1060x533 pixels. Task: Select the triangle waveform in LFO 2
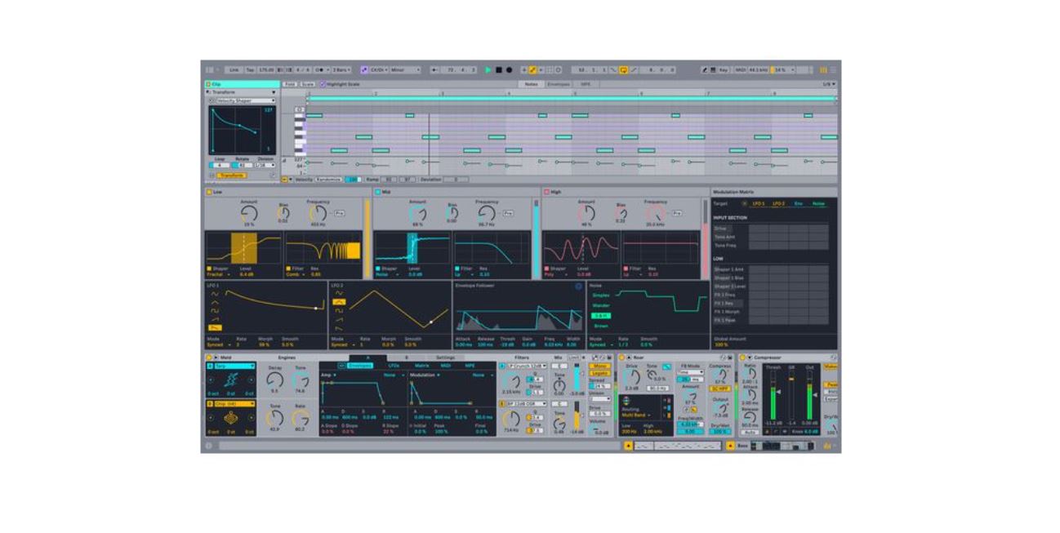(340, 302)
